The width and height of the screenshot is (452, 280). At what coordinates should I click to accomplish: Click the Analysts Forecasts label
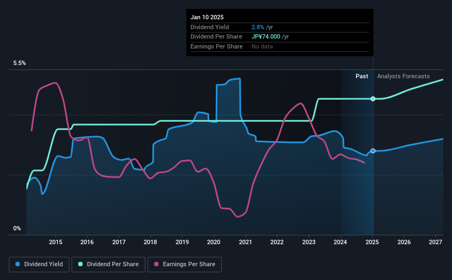click(x=404, y=76)
